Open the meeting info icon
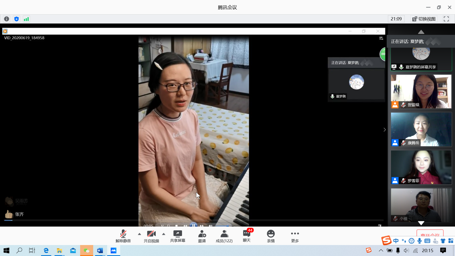The width and height of the screenshot is (455, 256). (x=6, y=19)
